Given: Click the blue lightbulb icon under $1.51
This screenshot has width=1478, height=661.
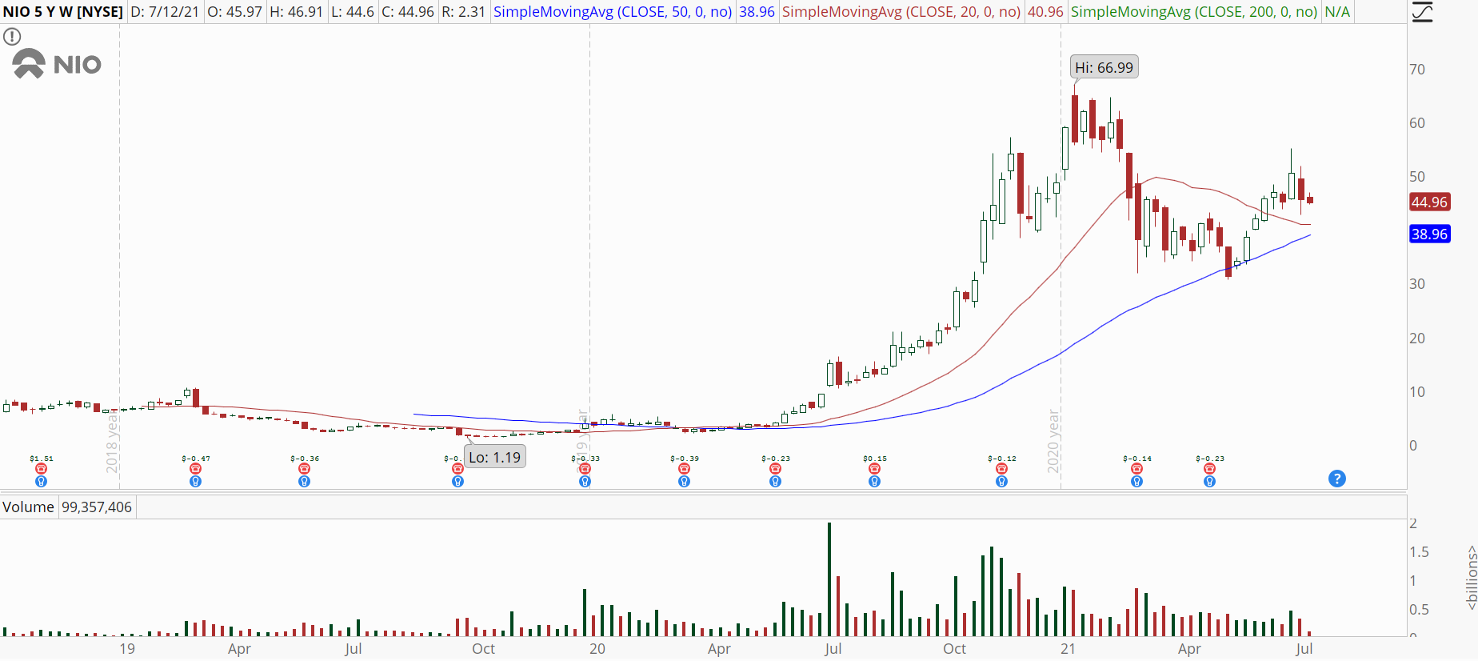Looking at the screenshot, I should click(x=42, y=481).
